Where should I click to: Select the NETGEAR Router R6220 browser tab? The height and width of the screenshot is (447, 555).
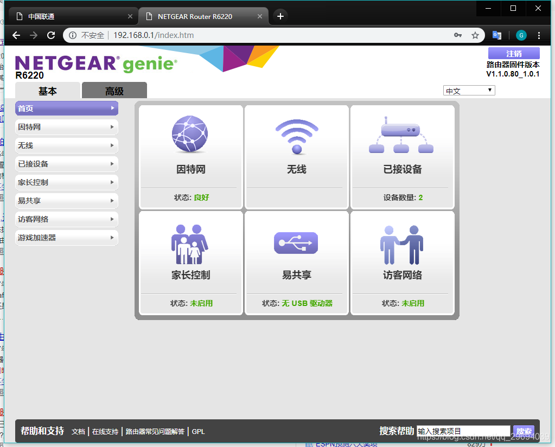pos(203,16)
